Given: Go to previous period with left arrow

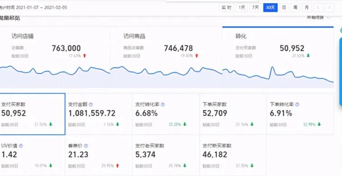Looking at the screenshot, I should [318, 8].
